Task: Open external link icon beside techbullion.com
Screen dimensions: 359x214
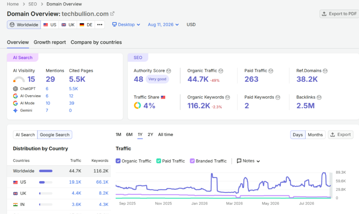Action: pos(112,14)
